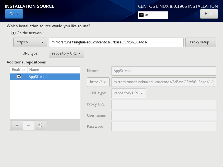Uncheck the AppStream enabled checkbox
This screenshot has width=223, height=167.
coord(19,77)
